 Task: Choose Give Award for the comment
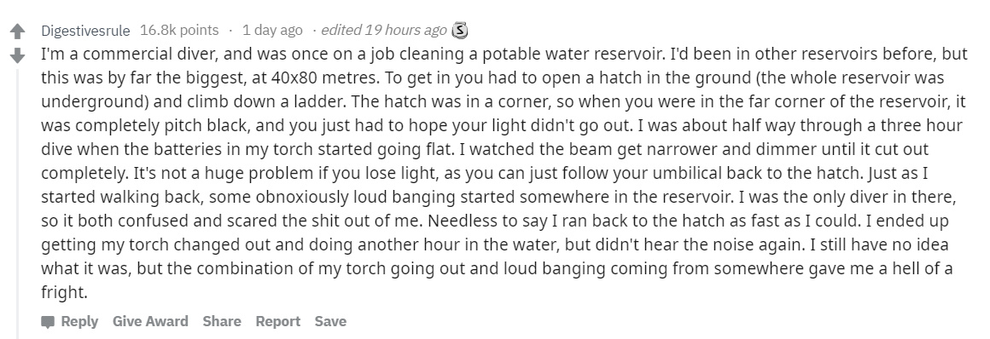point(150,321)
